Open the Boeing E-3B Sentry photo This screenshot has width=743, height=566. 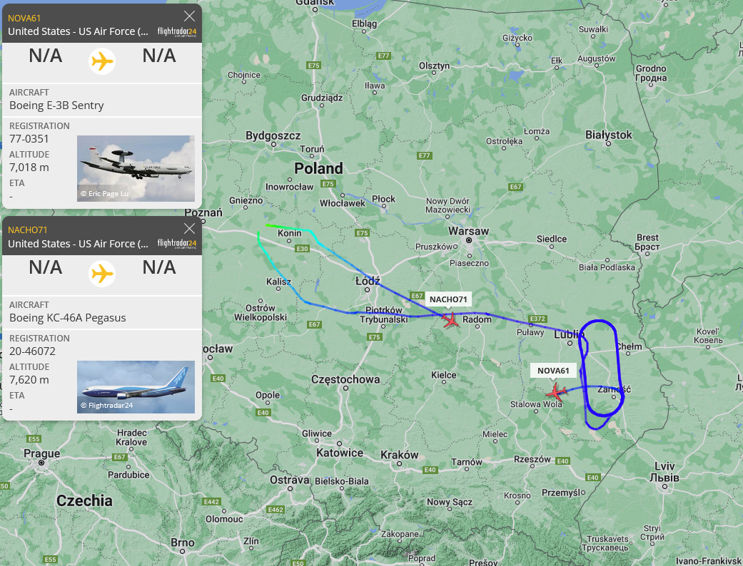[x=136, y=168]
